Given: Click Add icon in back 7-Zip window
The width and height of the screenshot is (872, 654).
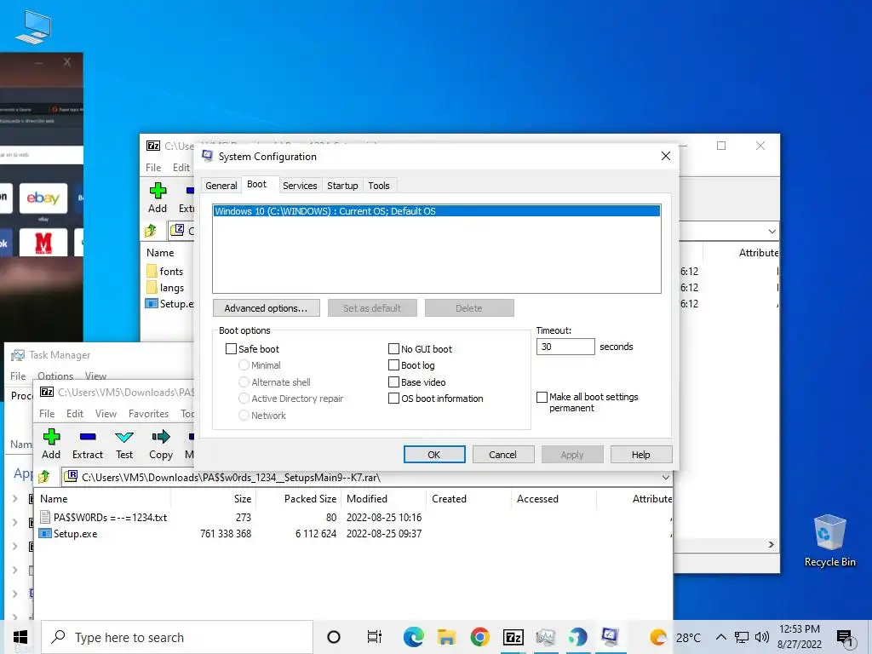Looking at the screenshot, I should click(158, 191).
